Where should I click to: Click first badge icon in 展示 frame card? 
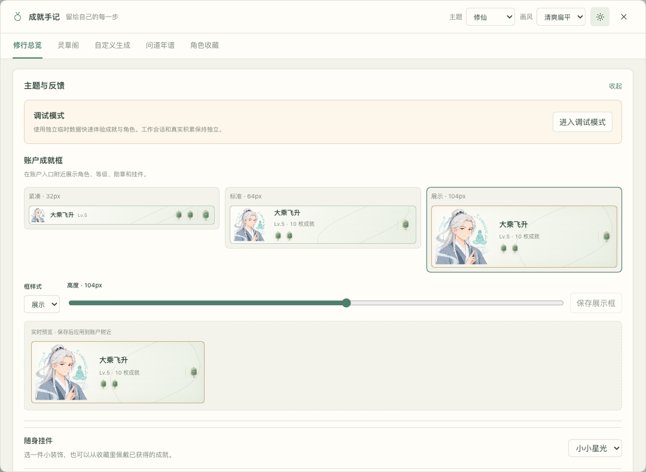pos(504,248)
